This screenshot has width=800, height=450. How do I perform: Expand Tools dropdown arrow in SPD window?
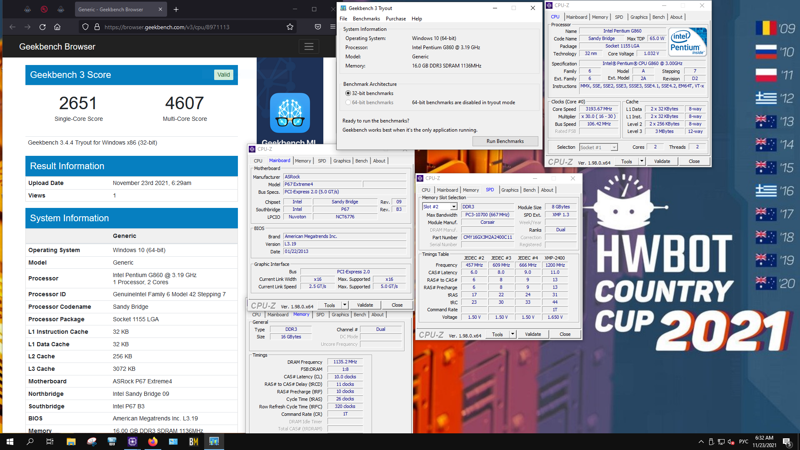tap(512, 334)
